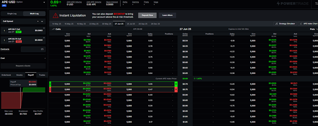Edit quantity box of APE $0.7 Call leg
Viewport: 318px width, 126px height.
tap(4, 31)
